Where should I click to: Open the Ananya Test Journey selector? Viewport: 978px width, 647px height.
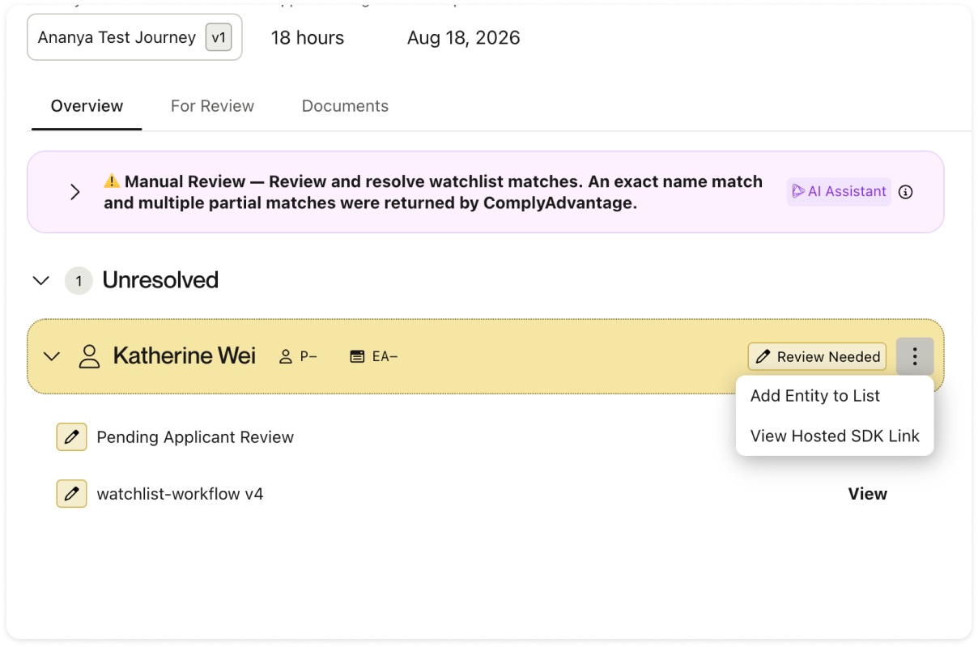tap(134, 37)
